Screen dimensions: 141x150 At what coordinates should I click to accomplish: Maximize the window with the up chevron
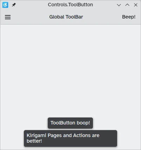[127, 5]
